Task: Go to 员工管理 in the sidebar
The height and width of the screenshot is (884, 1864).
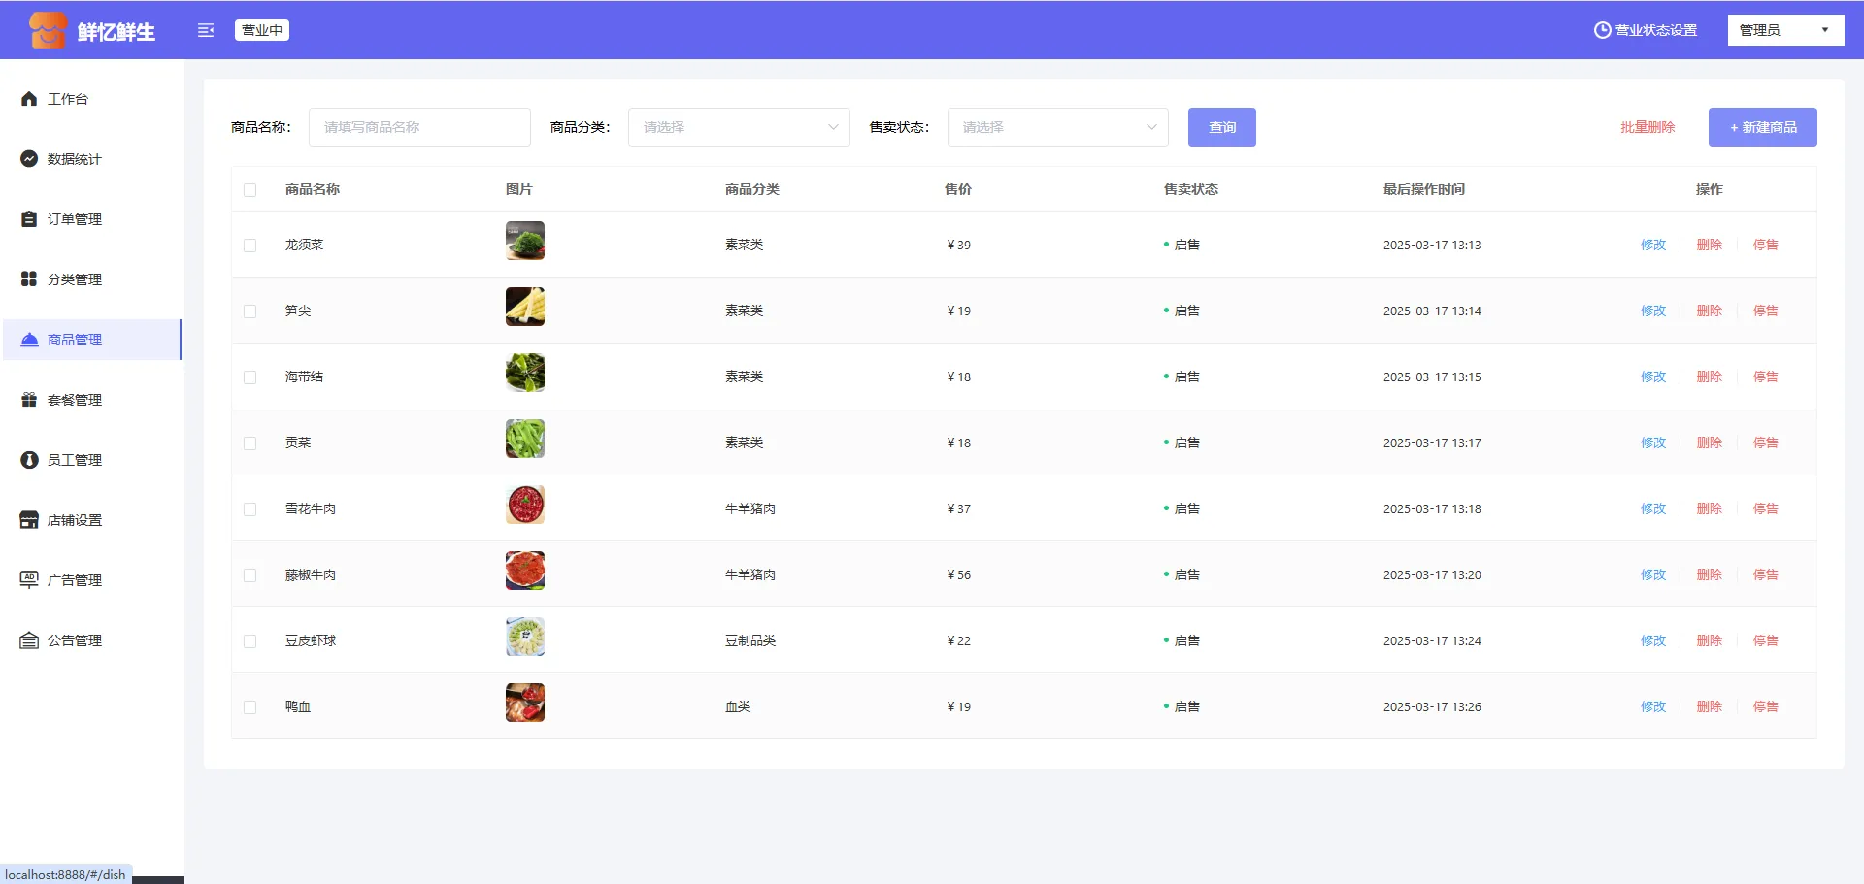Action: point(75,460)
